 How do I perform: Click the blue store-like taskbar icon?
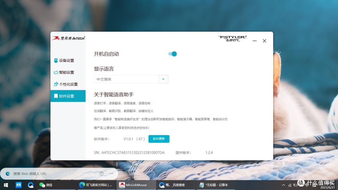tap(18, 185)
